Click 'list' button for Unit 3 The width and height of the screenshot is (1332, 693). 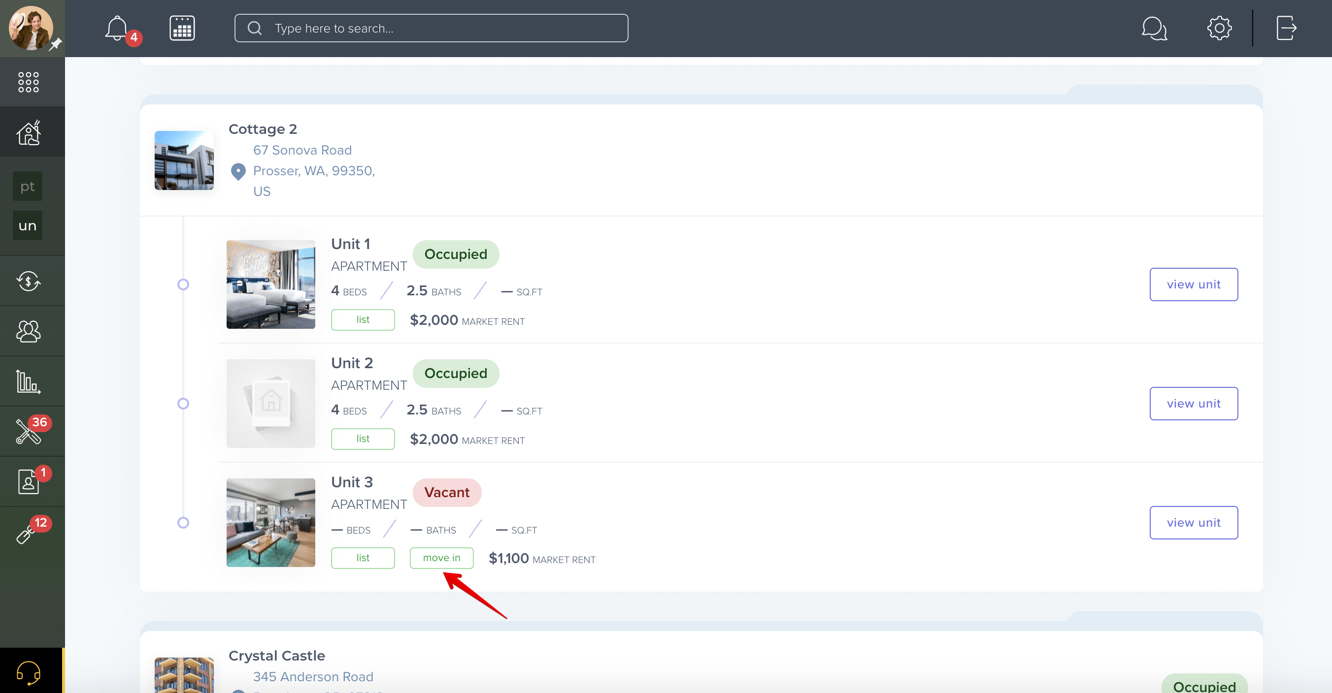coord(363,558)
